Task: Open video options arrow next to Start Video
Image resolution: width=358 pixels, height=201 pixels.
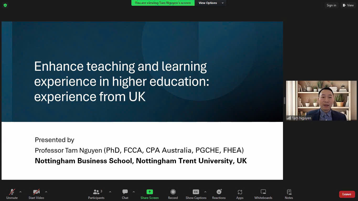Action: pos(46,192)
